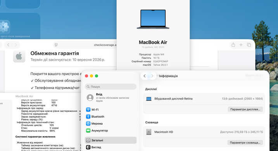Screen dimensions: 278x151
Task: Show Safari tab overview
Action: coord(249,45)
